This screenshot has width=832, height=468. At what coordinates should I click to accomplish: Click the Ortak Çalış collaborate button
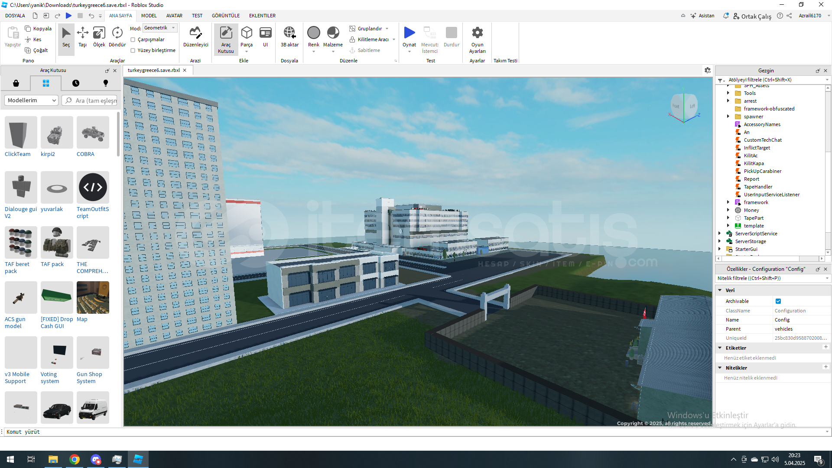tap(752, 16)
